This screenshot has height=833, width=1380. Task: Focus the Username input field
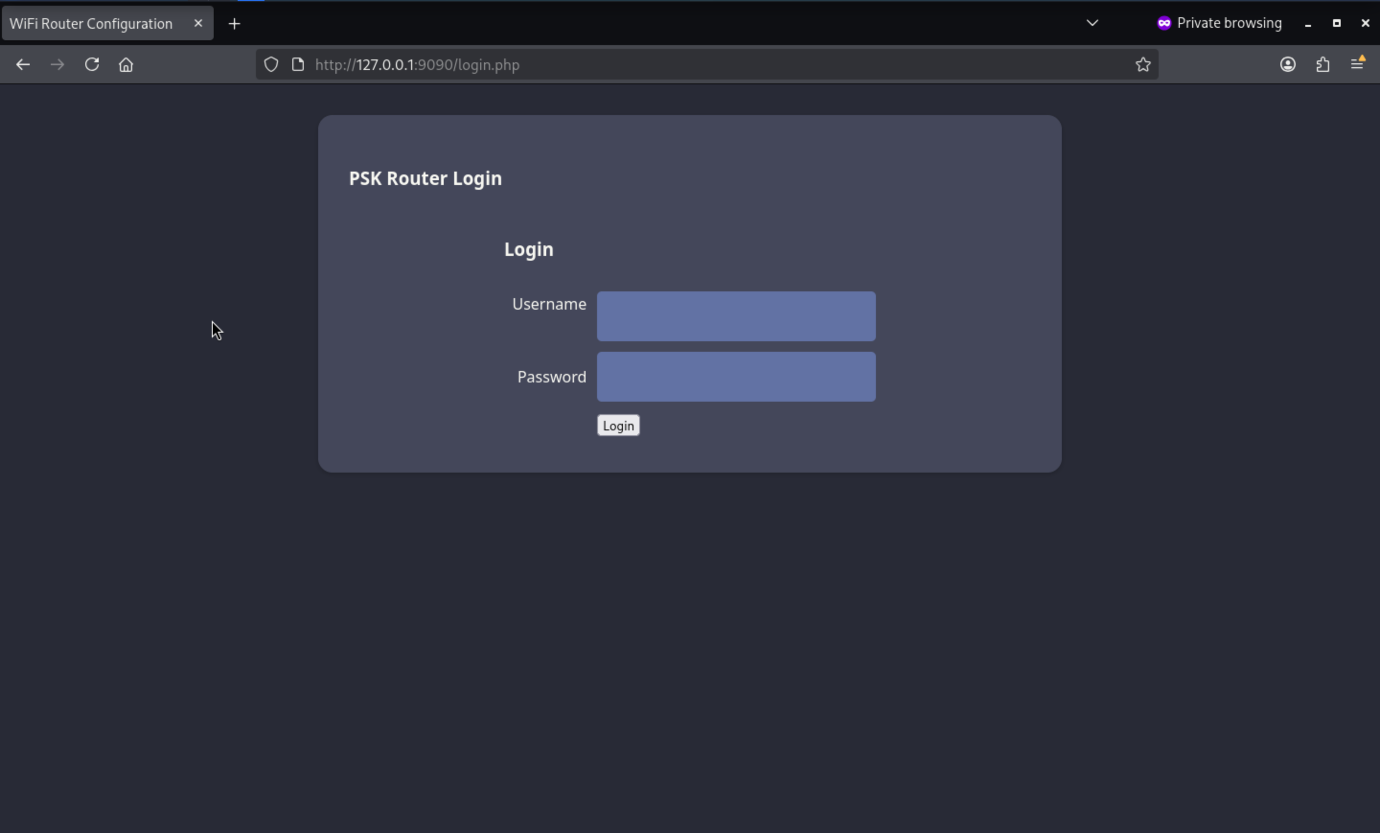click(x=736, y=316)
